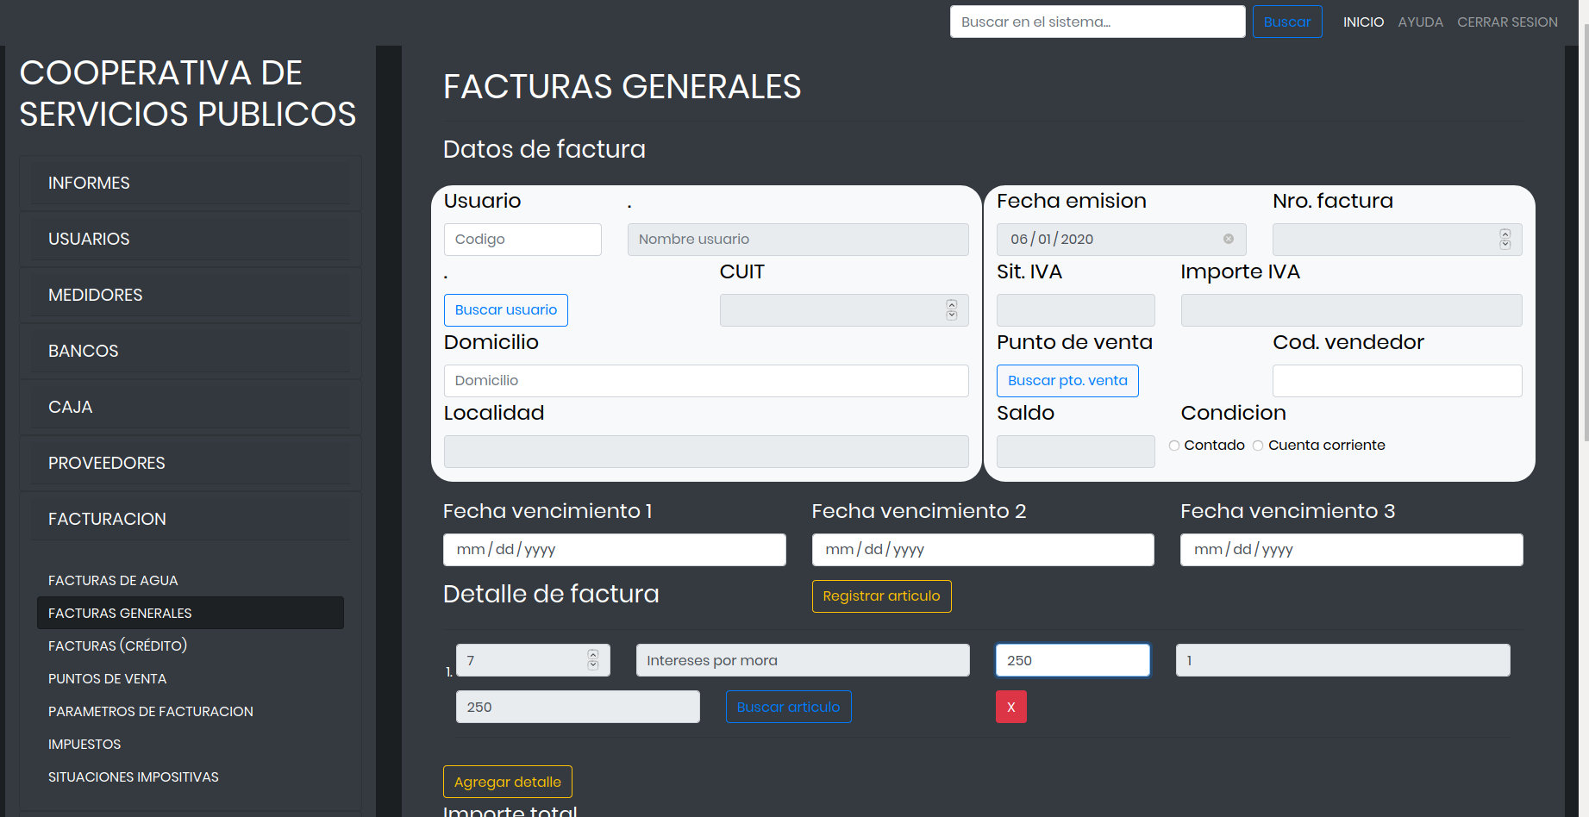This screenshot has height=817, width=1589.
Task: Click the Buscar button in top bar
Action: pyautogui.click(x=1287, y=22)
